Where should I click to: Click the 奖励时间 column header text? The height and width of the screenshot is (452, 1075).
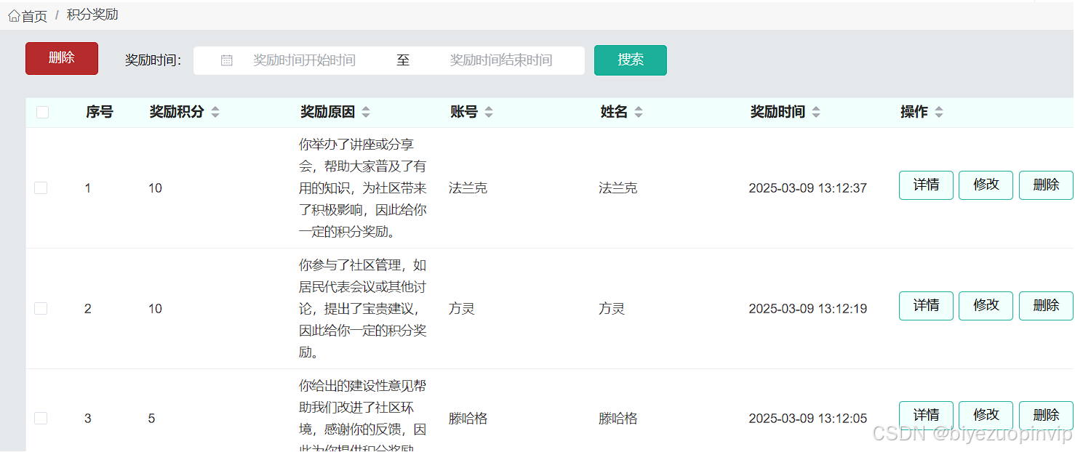pyautogui.click(x=778, y=112)
